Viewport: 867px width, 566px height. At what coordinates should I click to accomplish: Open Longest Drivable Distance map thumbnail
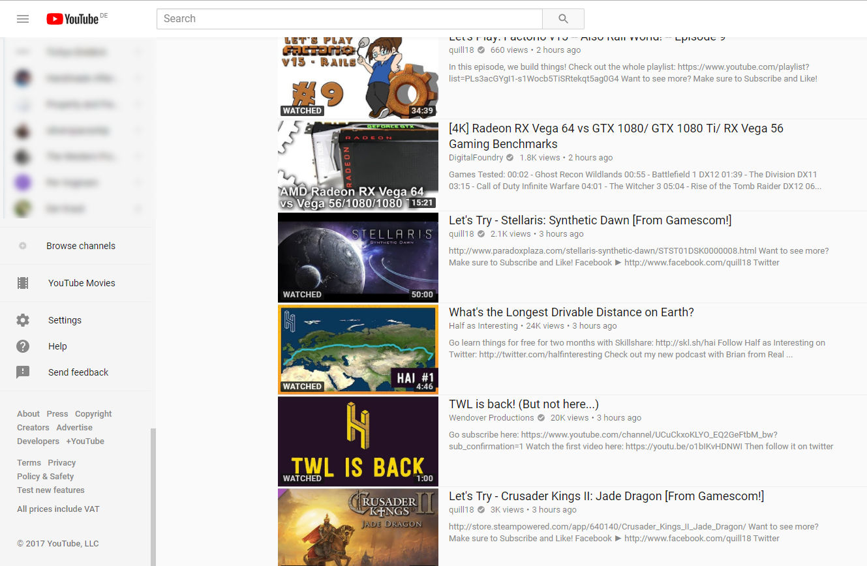point(358,350)
